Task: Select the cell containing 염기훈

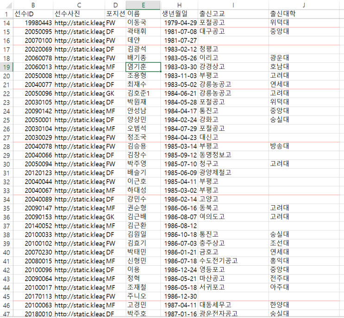Action: pyautogui.click(x=143, y=67)
